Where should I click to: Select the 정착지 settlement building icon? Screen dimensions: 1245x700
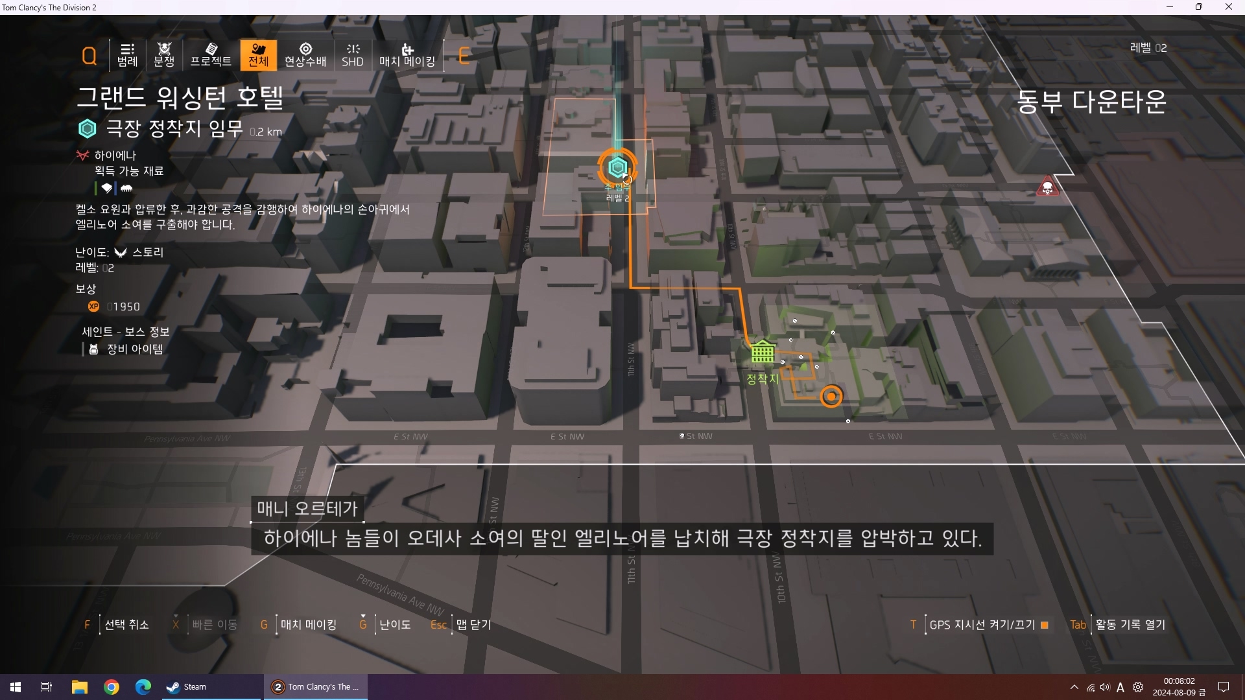click(763, 352)
